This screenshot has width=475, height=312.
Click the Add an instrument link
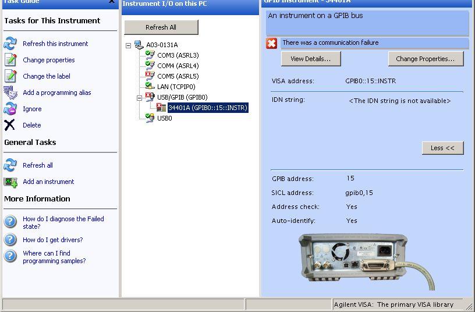48,182
